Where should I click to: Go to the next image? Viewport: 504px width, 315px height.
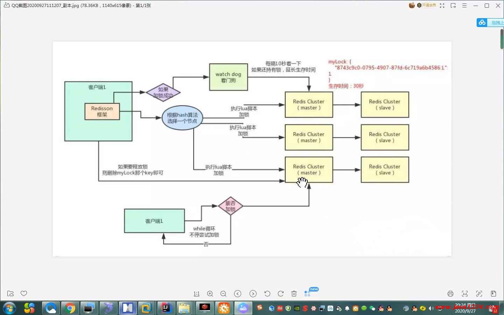point(253,294)
